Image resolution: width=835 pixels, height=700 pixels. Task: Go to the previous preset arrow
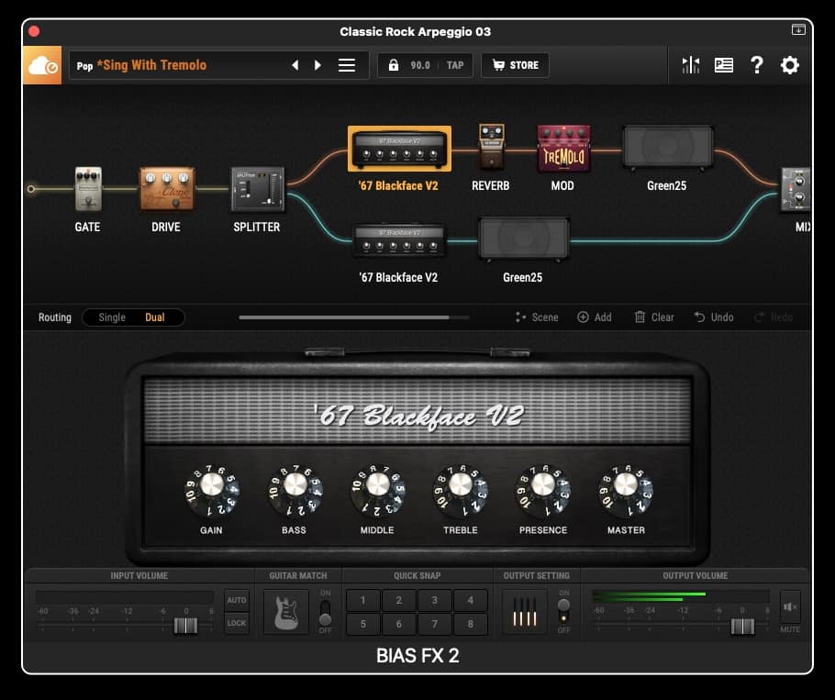295,65
